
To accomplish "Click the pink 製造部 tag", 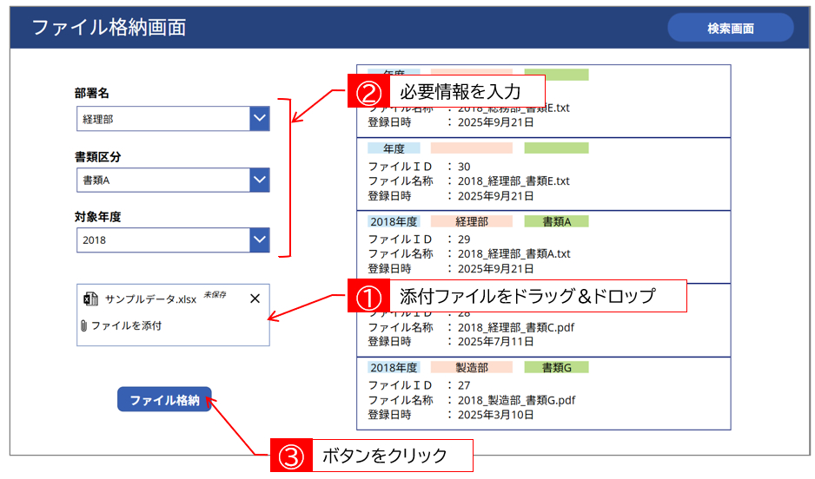I will 471,367.
